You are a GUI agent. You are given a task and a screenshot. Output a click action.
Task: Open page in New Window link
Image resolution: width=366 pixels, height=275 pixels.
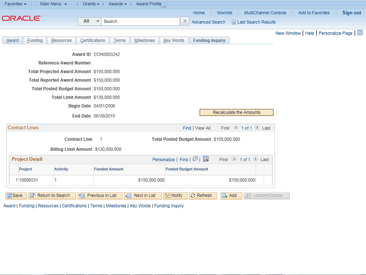pyautogui.click(x=288, y=33)
